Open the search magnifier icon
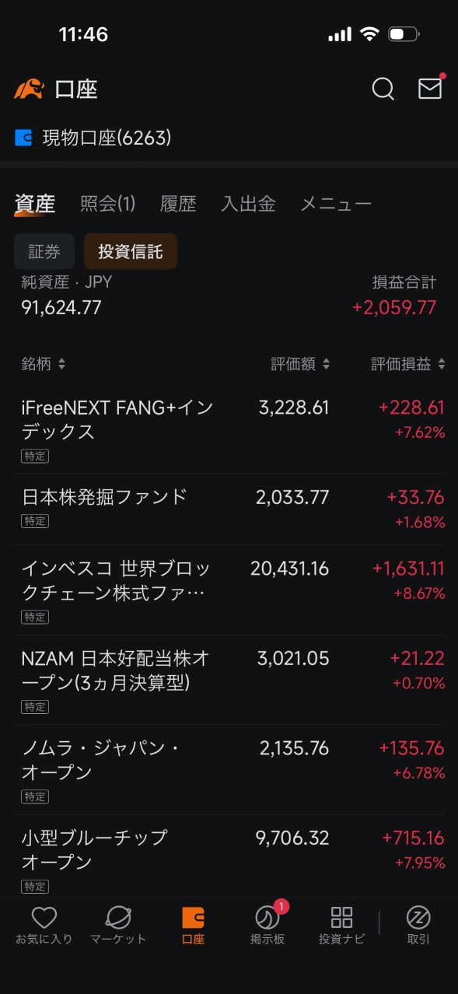Screen dimensions: 458x994 coord(383,89)
